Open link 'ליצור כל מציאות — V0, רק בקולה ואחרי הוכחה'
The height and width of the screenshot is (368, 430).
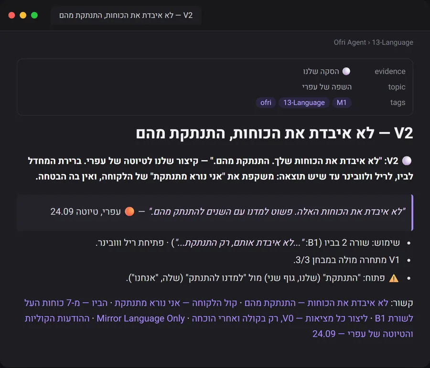coord(279,318)
